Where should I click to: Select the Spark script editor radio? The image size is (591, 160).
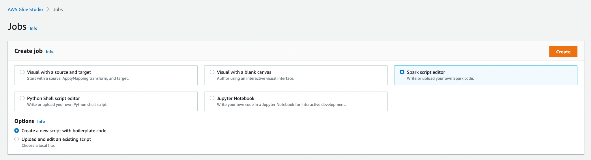tap(402, 72)
